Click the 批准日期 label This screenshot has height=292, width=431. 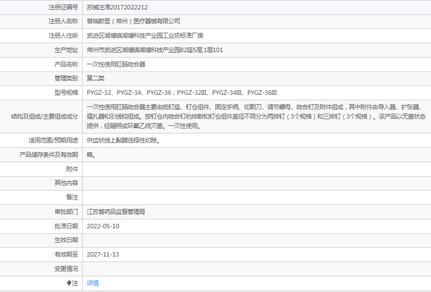pos(66,226)
